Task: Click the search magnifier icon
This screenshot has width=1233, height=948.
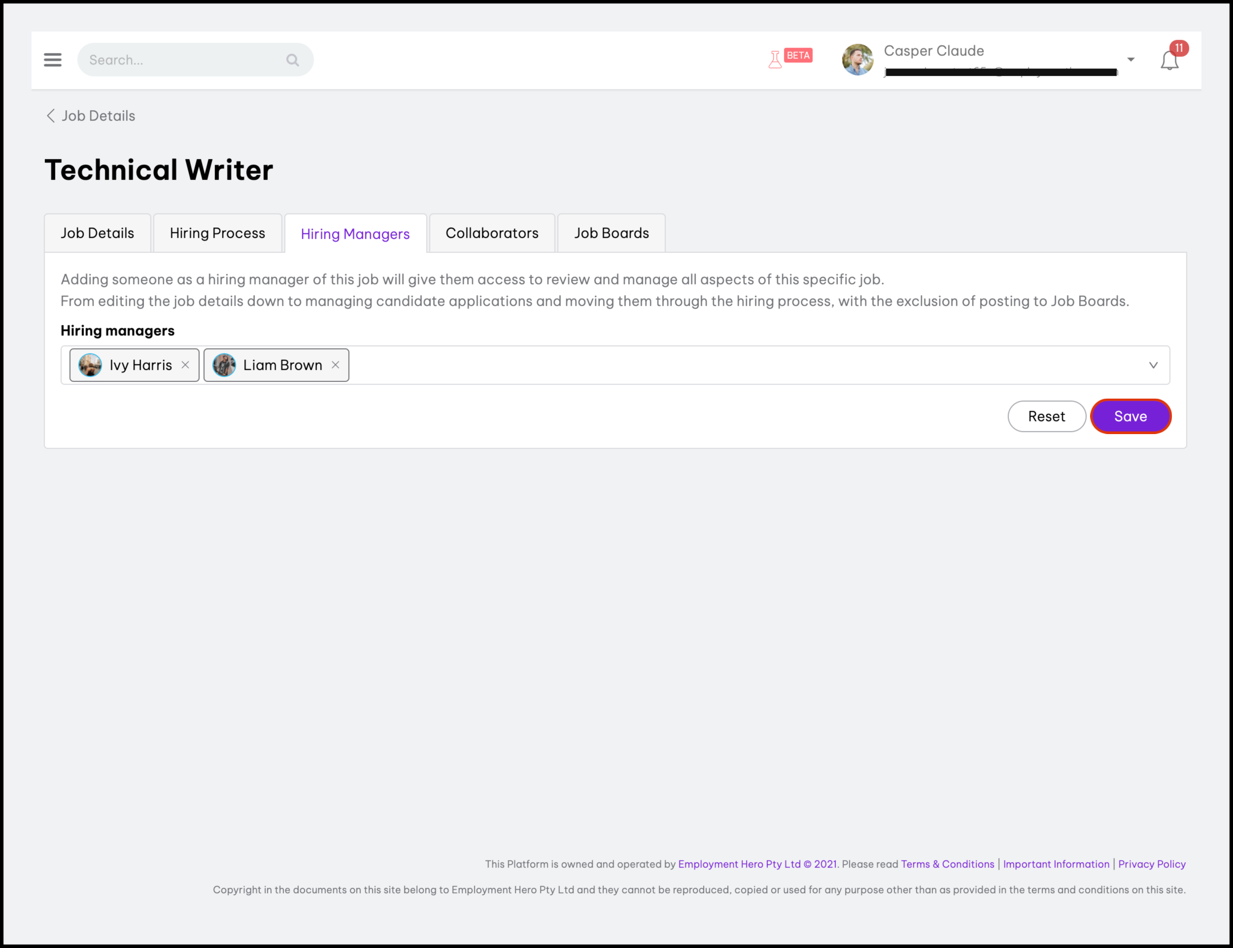Action: click(x=292, y=60)
